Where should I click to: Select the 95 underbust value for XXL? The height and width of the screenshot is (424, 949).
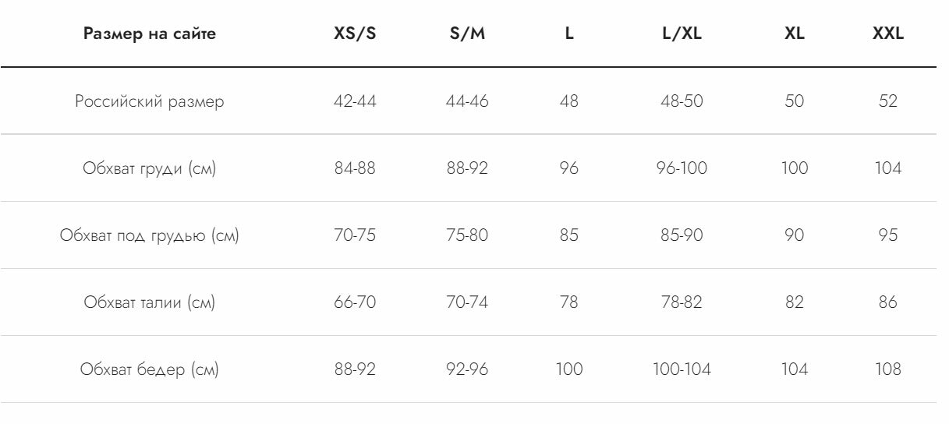888,235
